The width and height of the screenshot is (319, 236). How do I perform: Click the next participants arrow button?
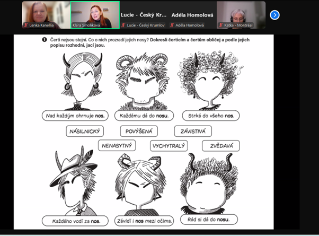pos(274,15)
